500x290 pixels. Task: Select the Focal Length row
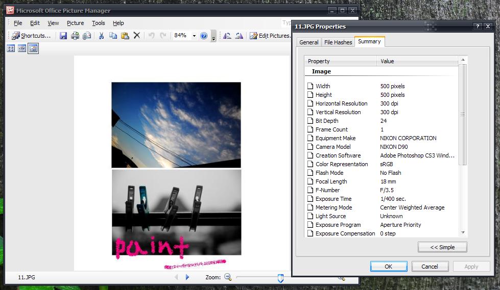[382, 181]
